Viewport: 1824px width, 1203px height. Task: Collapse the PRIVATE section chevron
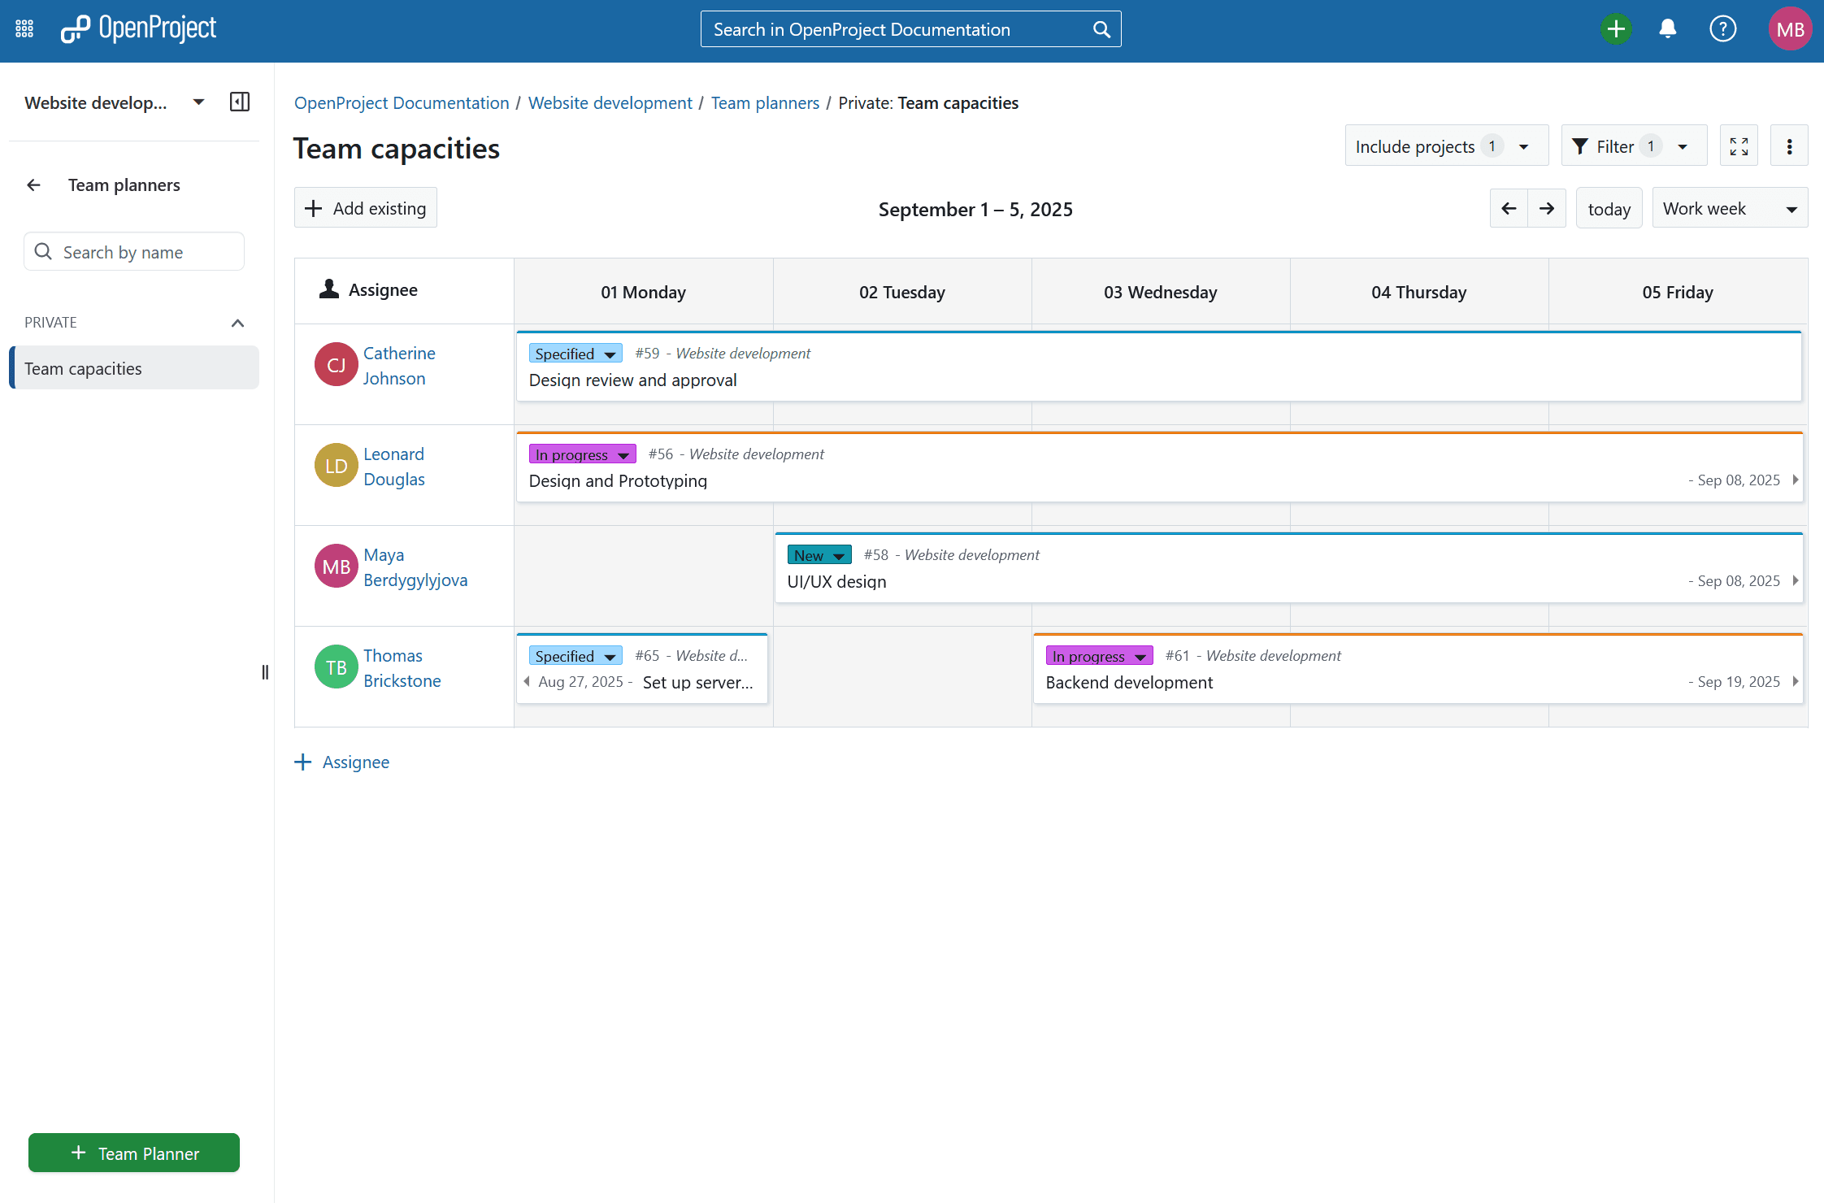[237, 323]
